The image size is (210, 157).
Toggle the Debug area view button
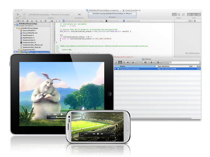[x=194, y=14]
